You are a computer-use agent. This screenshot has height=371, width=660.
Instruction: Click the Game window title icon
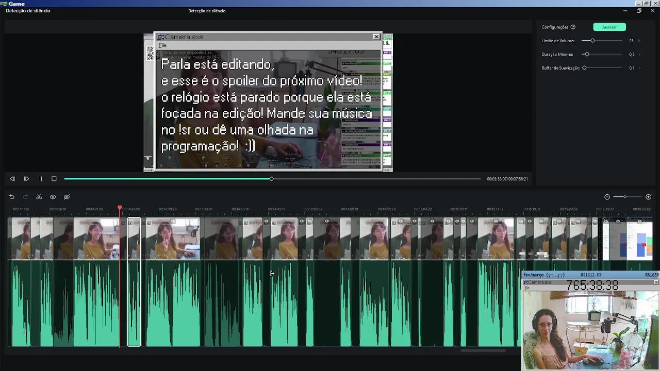(4, 4)
